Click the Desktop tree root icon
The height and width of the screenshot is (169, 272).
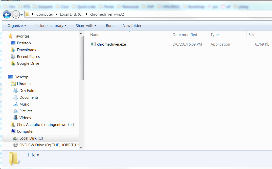click(x=11, y=77)
